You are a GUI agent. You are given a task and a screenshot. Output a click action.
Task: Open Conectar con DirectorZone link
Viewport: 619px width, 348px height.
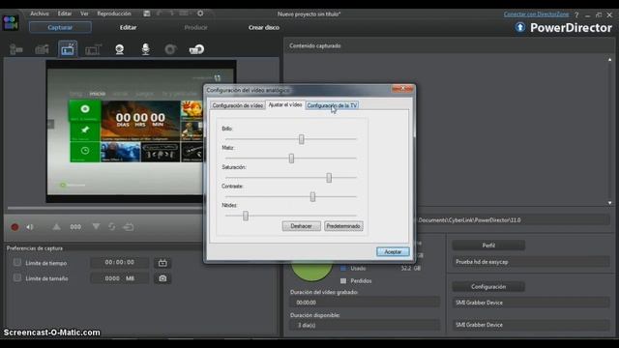536,14
